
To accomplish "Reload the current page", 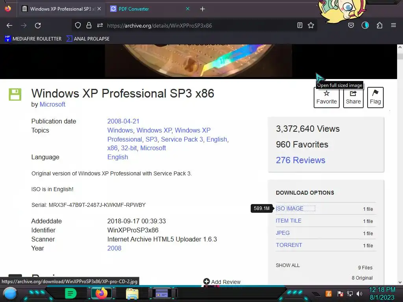I will (x=38, y=26).
